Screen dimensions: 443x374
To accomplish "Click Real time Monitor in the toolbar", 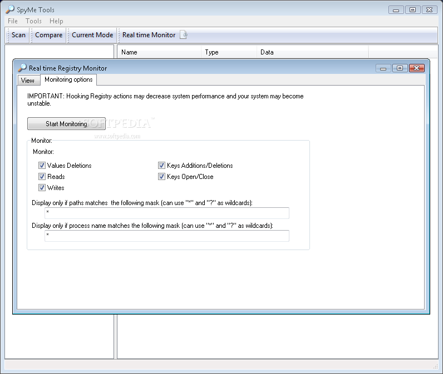I will click(149, 35).
